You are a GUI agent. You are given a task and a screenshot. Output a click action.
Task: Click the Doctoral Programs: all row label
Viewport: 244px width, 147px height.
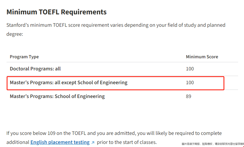point(35,69)
